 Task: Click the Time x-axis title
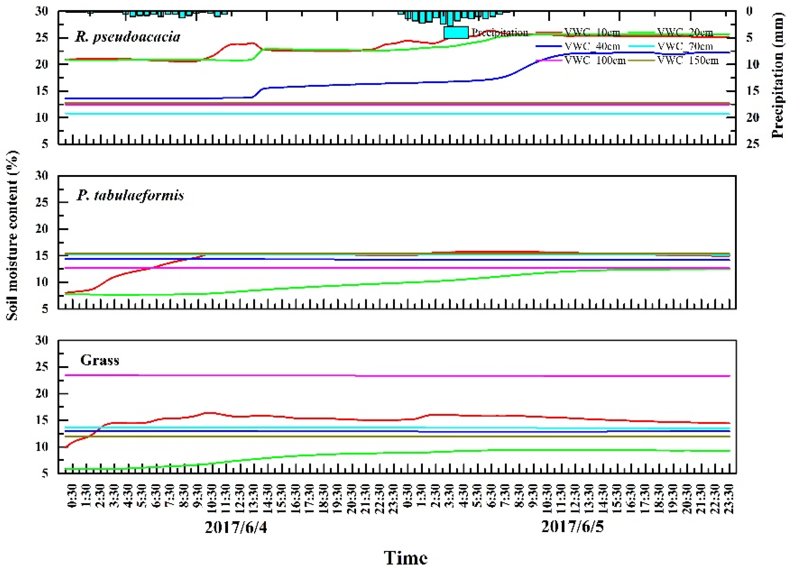tap(406, 558)
